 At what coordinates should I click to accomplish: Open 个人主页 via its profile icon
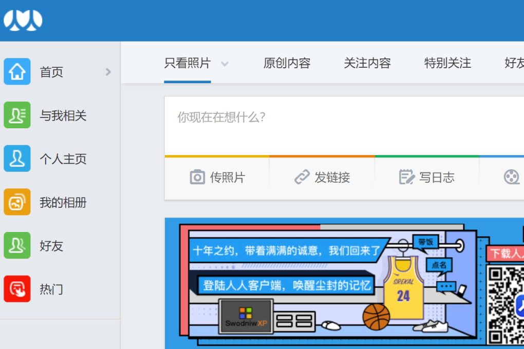[x=17, y=159]
